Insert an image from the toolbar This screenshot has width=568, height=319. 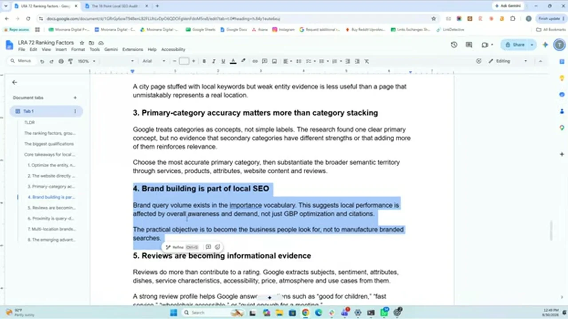pos(274,61)
